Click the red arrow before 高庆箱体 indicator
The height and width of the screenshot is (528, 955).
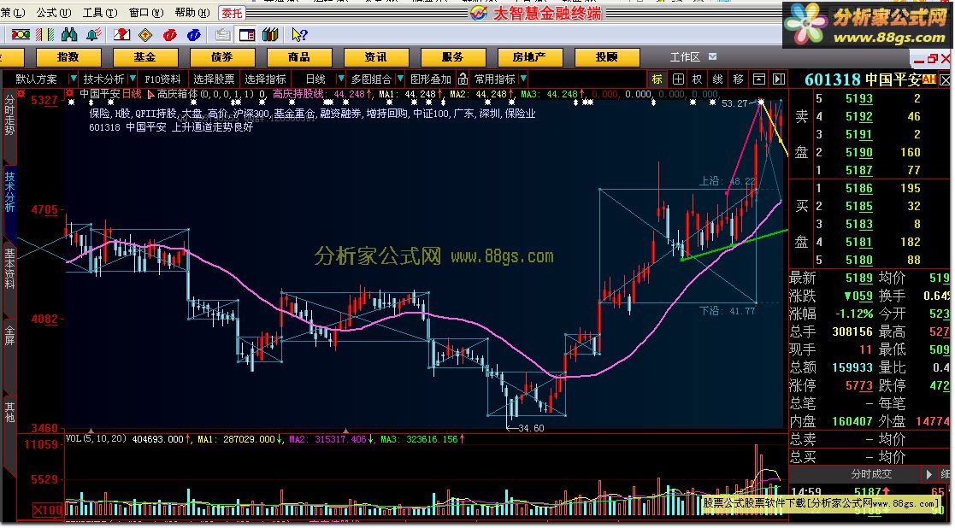point(151,94)
